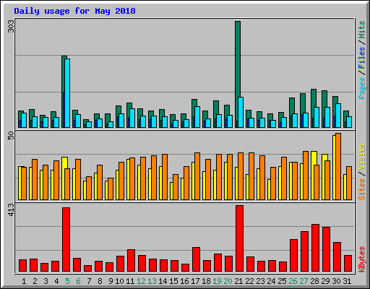Screen dimensions: 370x289
Task: Click the orange Visits bar for day 22
Action: pos(251,176)
